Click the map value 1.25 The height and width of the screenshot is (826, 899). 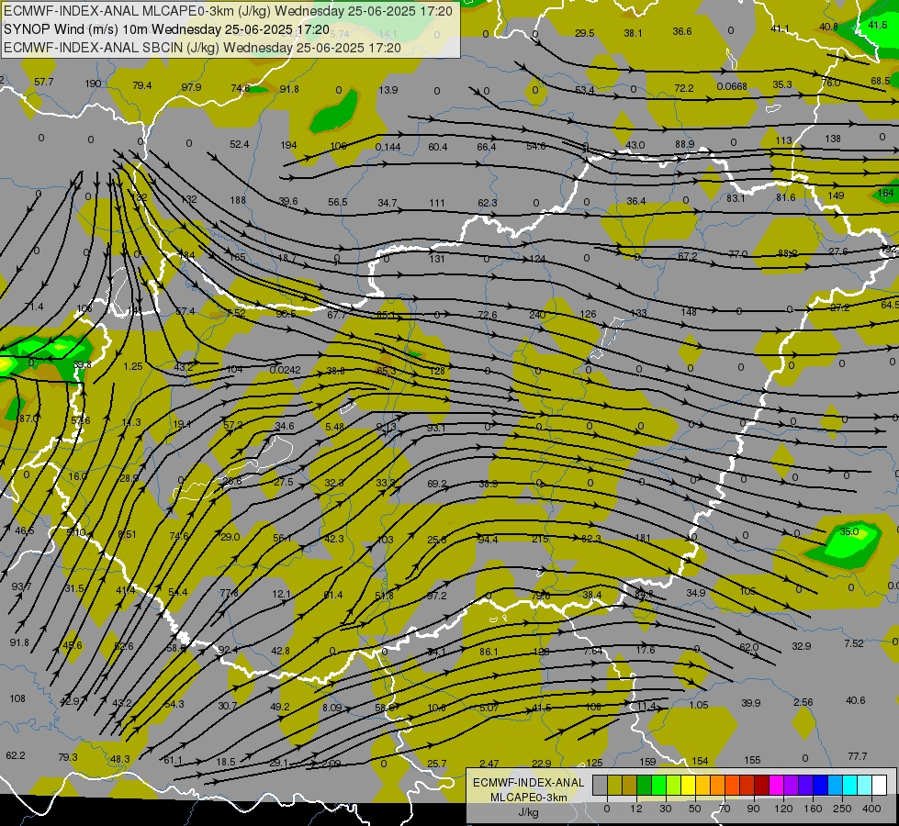click(133, 366)
